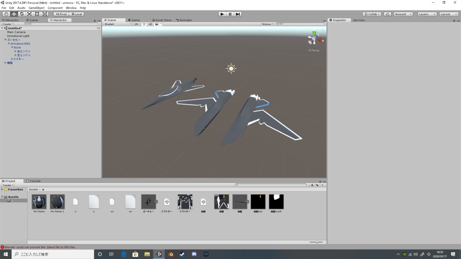Open the cloud services icon button
461x259 pixels.
click(388, 14)
